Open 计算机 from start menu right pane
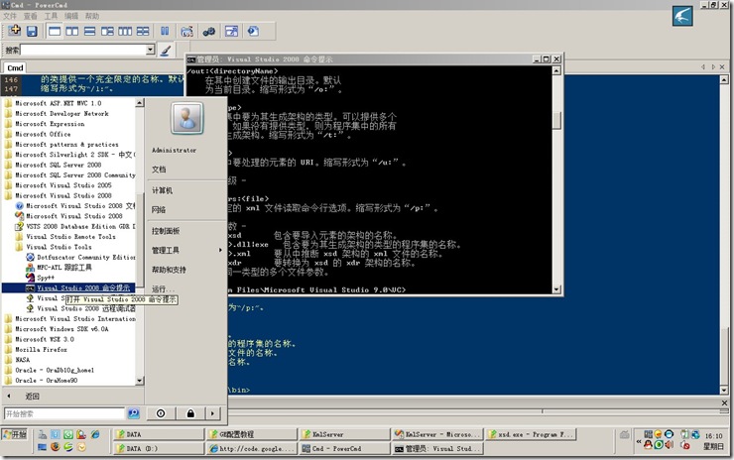The image size is (734, 460). 162,190
